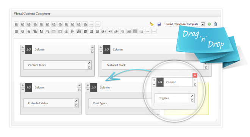Screen dimensions: 250x137
Task: Click the composer area resize handle
Action: (x=216, y=120)
